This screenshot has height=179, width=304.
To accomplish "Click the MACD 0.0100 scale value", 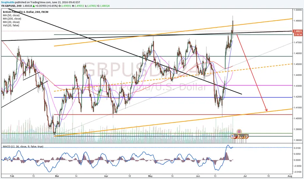I will click(x=298, y=148).
